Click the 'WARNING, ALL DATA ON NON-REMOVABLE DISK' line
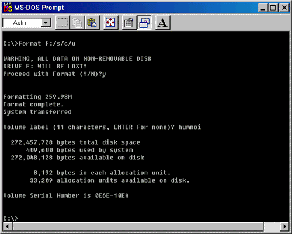The height and width of the screenshot is (234, 292). pos(77,59)
